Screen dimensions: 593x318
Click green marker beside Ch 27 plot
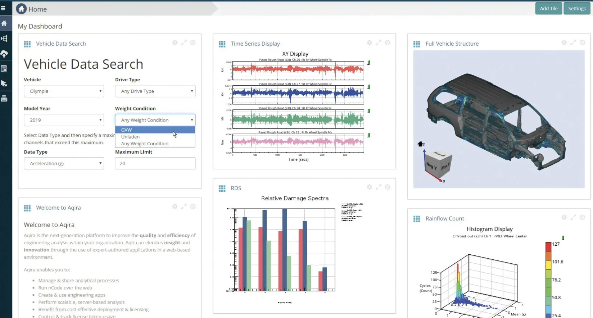(368, 87)
